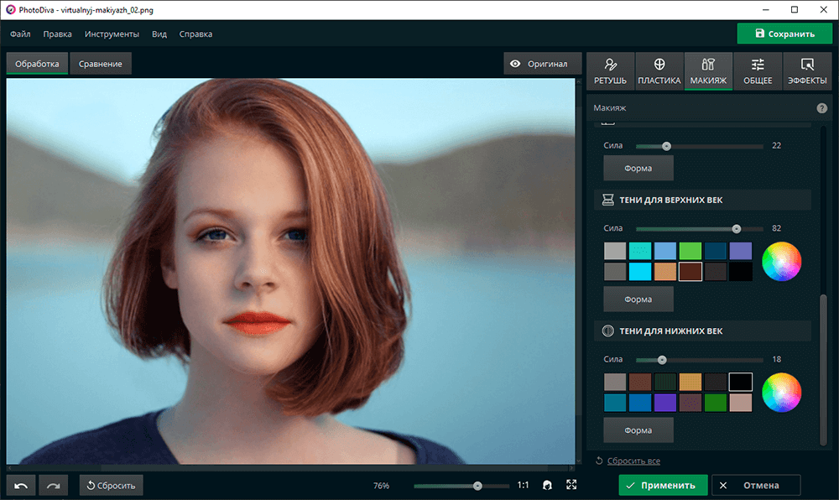Viewport: 839px width, 500px height.
Task: Open the Общее general settings tab
Action: 758,71
